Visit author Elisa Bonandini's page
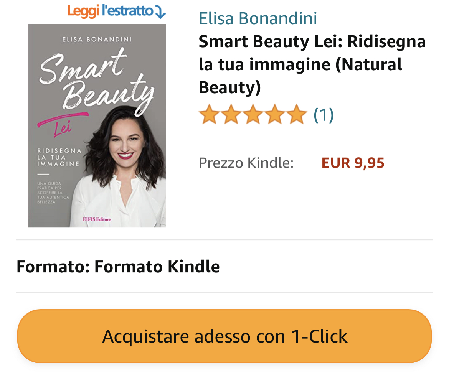Screen dimensions: 449x374 point(258,18)
